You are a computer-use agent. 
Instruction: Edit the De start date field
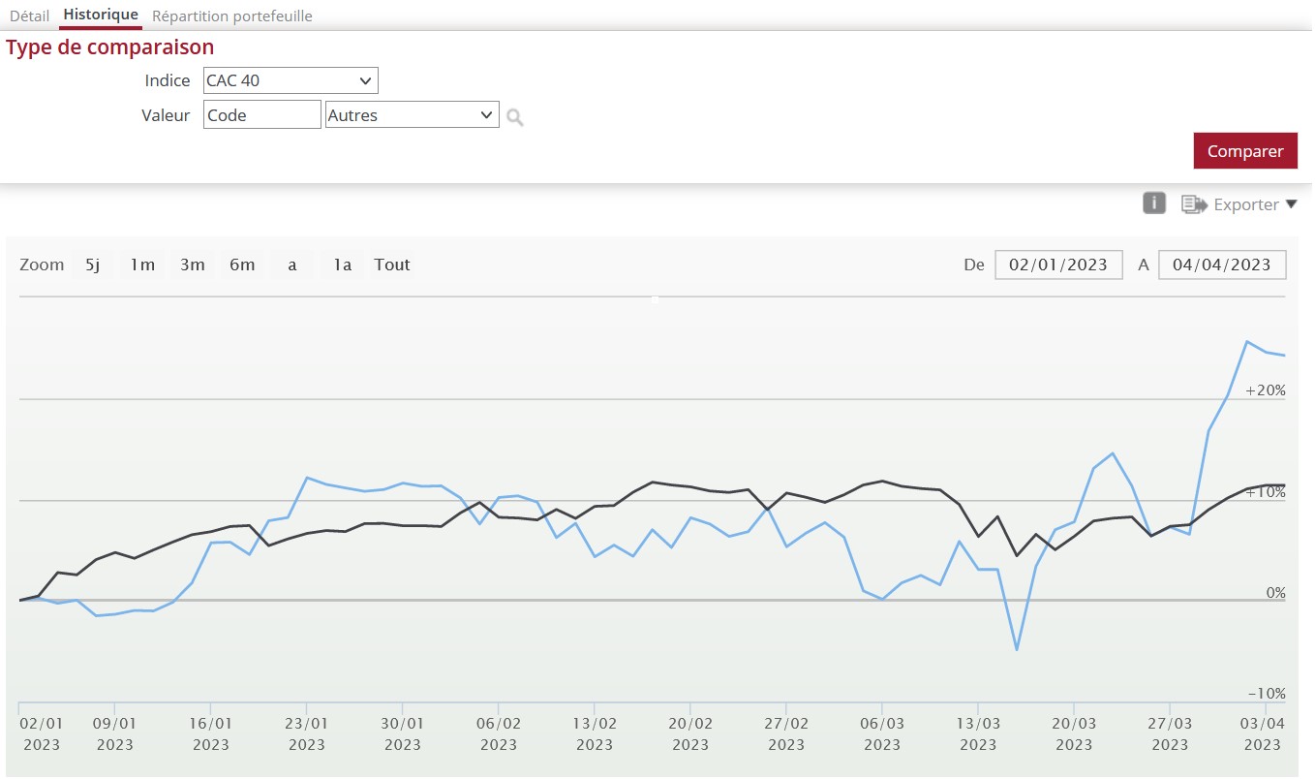pos(1058,265)
